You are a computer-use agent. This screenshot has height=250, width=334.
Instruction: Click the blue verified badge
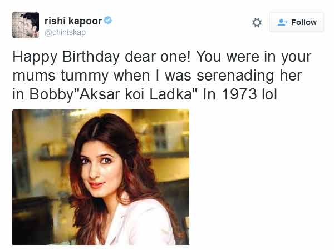(108, 21)
